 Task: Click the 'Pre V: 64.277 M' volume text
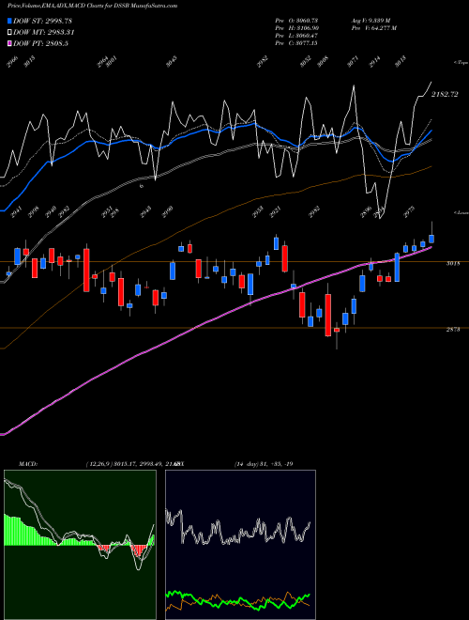coord(373,28)
